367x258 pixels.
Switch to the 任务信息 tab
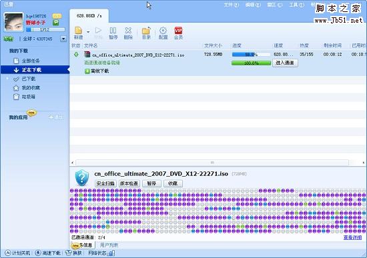[x=83, y=245]
